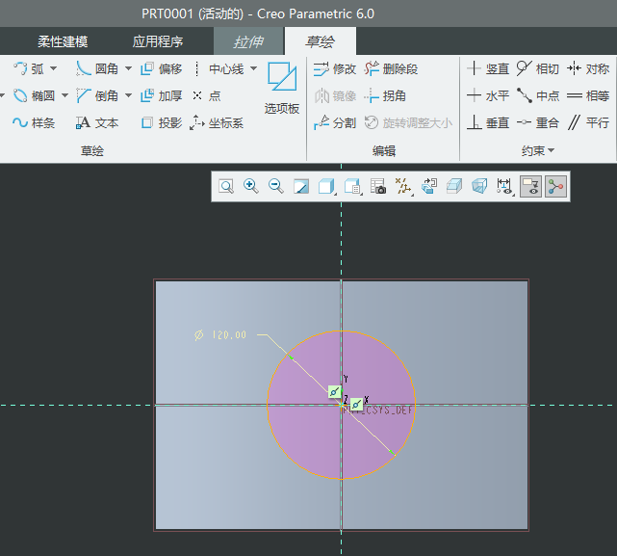The width and height of the screenshot is (617, 556).
Task: Open the 选项板 palette tool
Action: [x=282, y=89]
